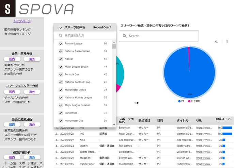Open 海外 under 事例の効果分析

32,124
